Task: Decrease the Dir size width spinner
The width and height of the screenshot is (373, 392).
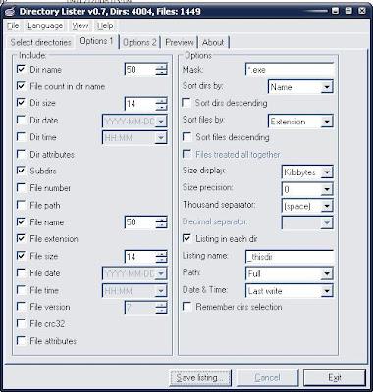Action: click(161, 108)
